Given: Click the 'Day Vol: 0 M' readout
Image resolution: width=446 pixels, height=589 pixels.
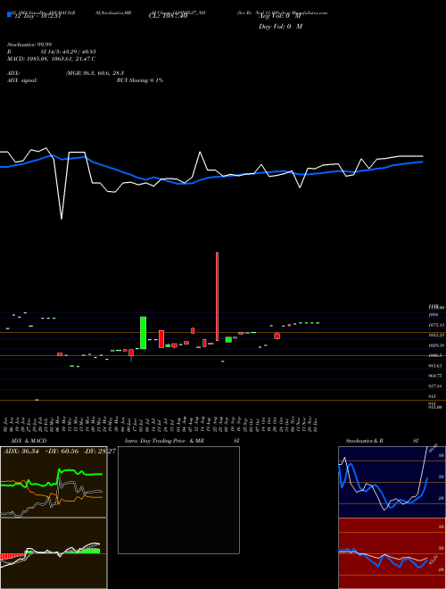Looking at the screenshot, I should click(x=280, y=26).
